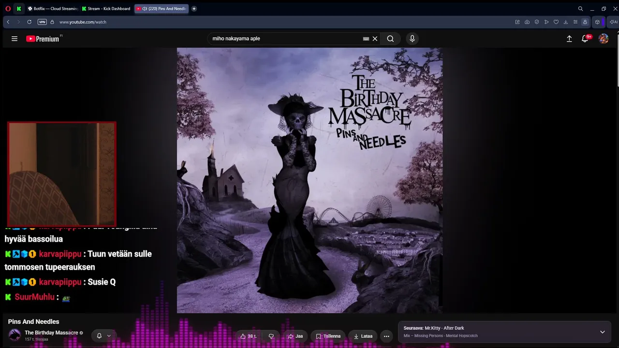Take a snapshot with the camera icon

coord(527,22)
